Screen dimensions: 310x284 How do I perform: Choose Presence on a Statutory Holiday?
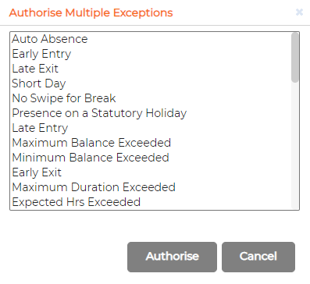click(x=151, y=113)
